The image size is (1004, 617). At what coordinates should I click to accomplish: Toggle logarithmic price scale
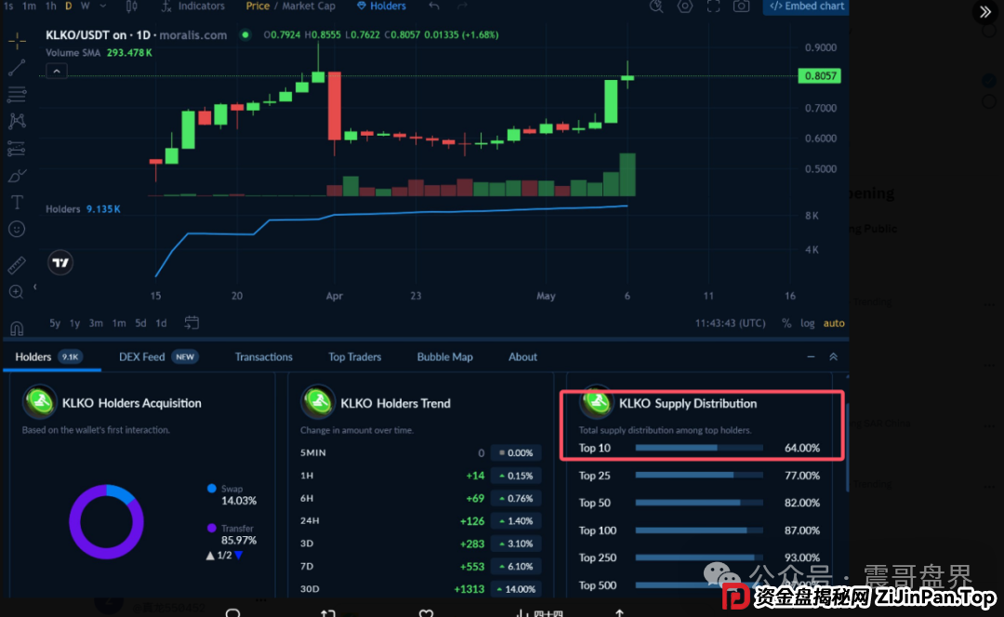click(x=811, y=322)
